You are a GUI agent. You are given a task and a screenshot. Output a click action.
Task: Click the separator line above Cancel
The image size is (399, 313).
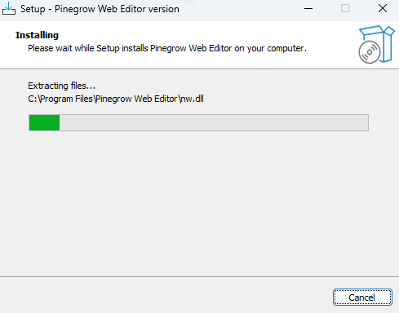tap(199, 277)
